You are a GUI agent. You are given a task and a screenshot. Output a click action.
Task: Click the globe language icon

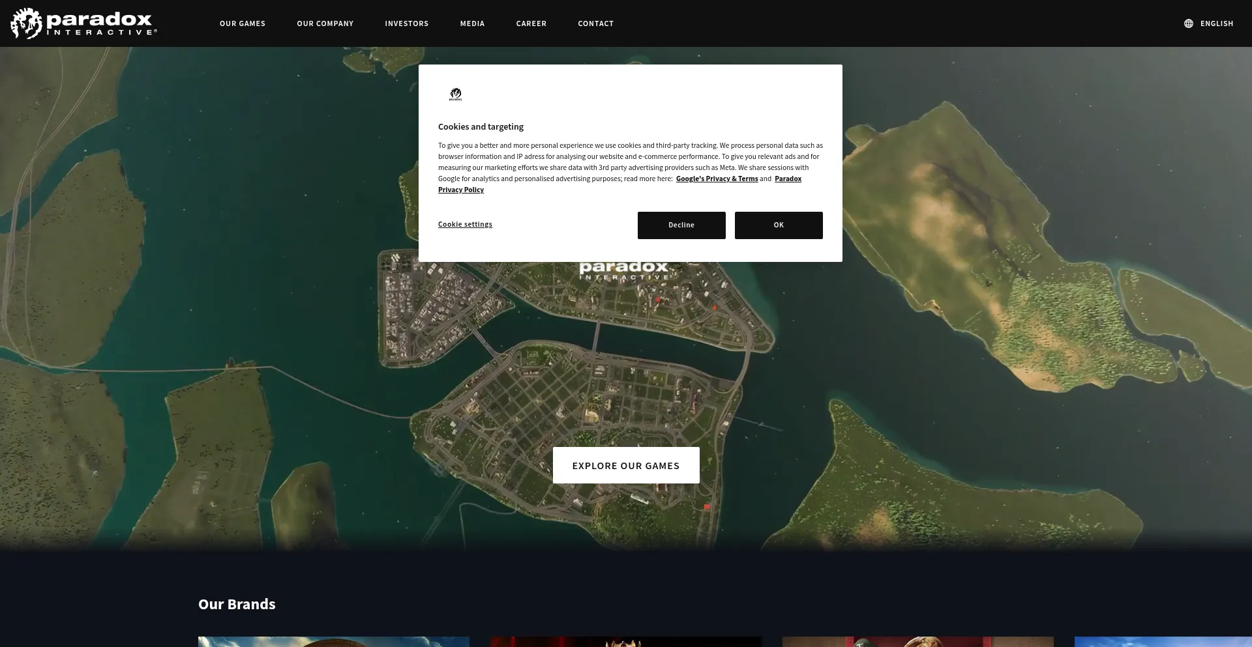pyautogui.click(x=1189, y=23)
